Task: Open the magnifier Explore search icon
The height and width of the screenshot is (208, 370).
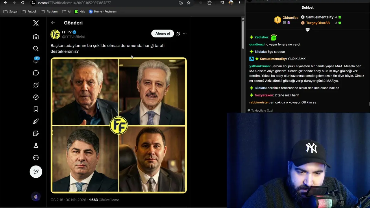Action: coord(36,49)
